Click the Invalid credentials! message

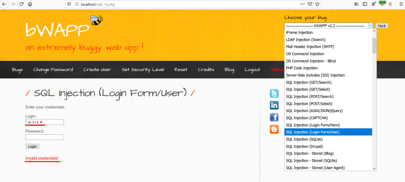(x=42, y=158)
